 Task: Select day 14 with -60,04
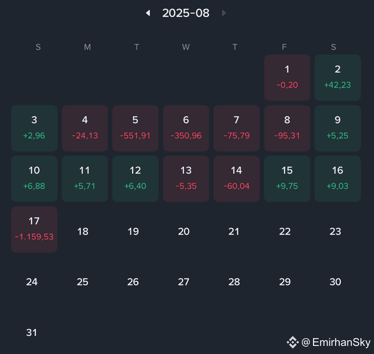[236, 179]
